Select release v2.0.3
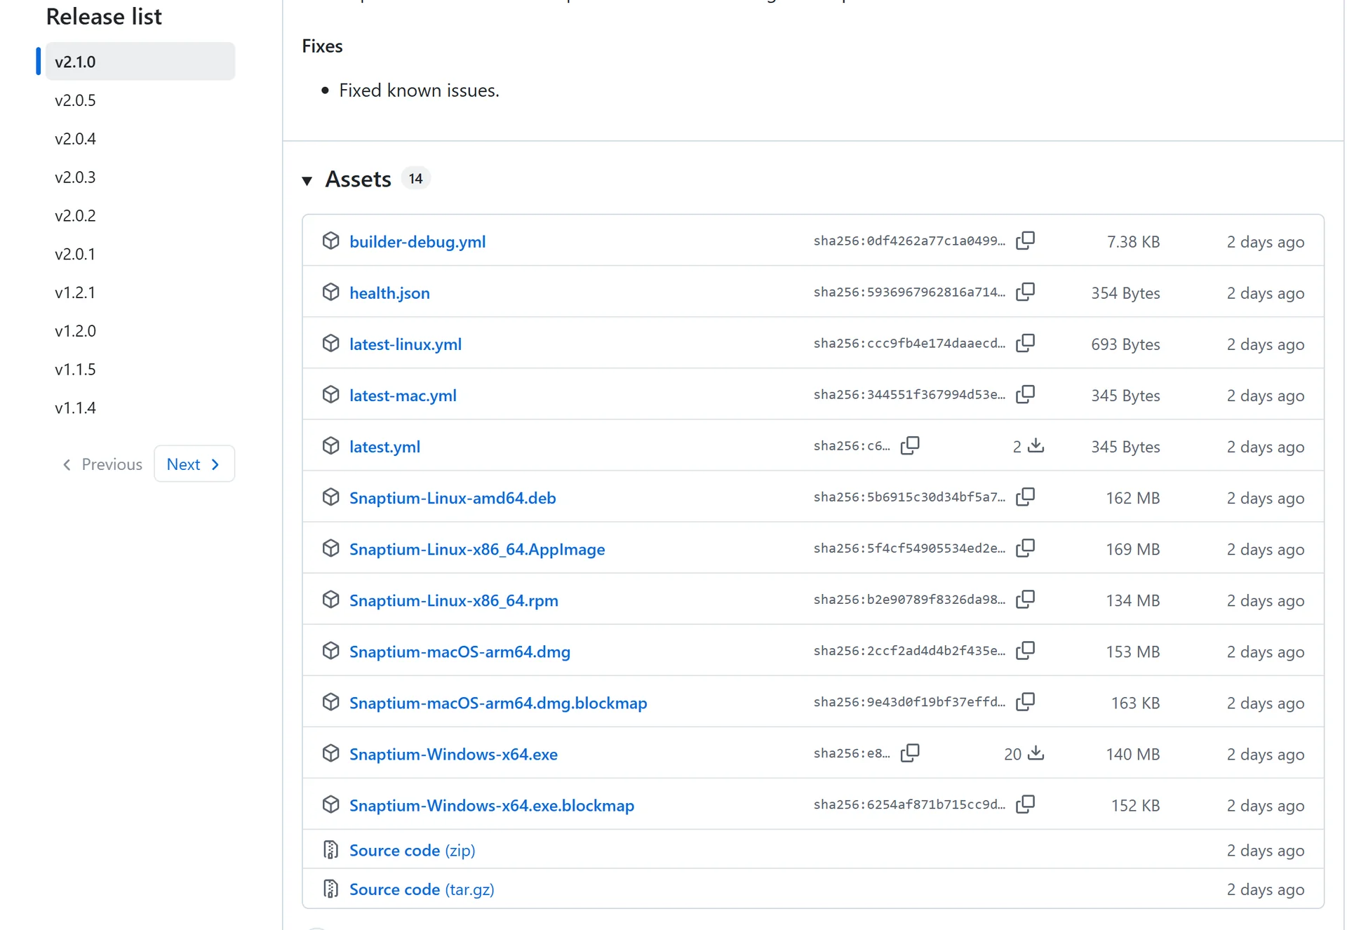This screenshot has width=1347, height=930. [x=75, y=177]
